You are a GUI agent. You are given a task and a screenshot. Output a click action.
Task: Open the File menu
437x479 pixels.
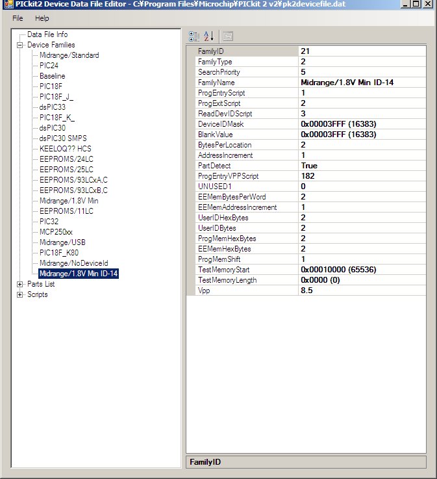(x=18, y=18)
